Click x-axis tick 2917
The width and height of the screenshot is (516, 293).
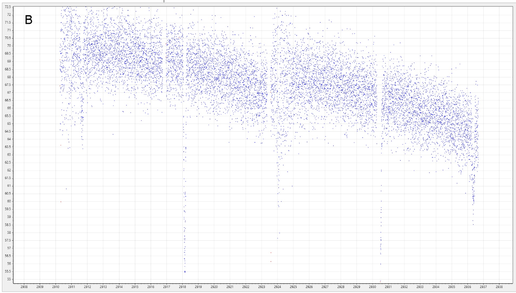coord(166,287)
